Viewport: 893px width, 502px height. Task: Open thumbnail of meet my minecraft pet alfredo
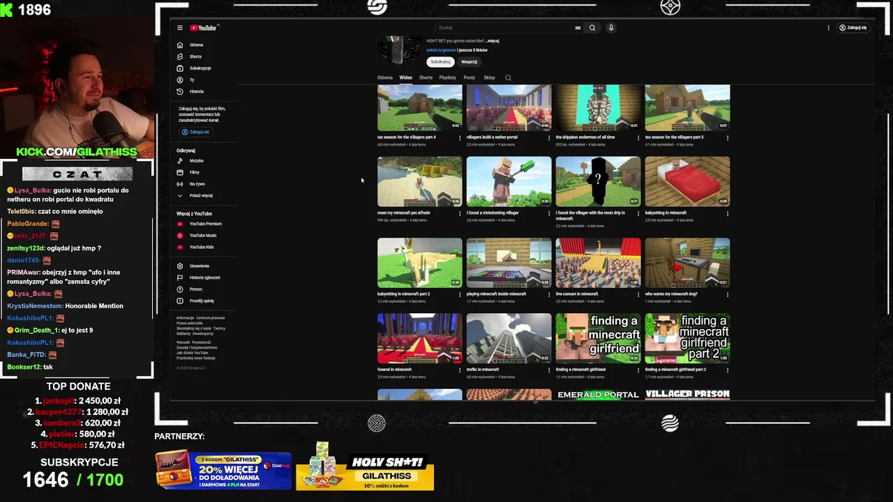[419, 181]
